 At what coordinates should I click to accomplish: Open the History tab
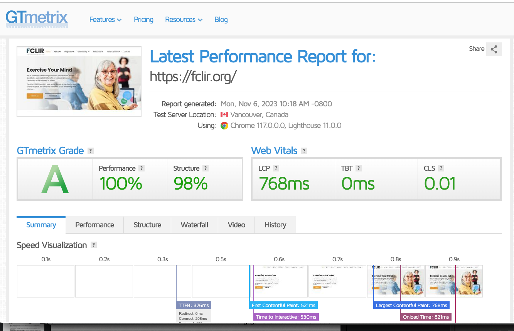tap(275, 225)
